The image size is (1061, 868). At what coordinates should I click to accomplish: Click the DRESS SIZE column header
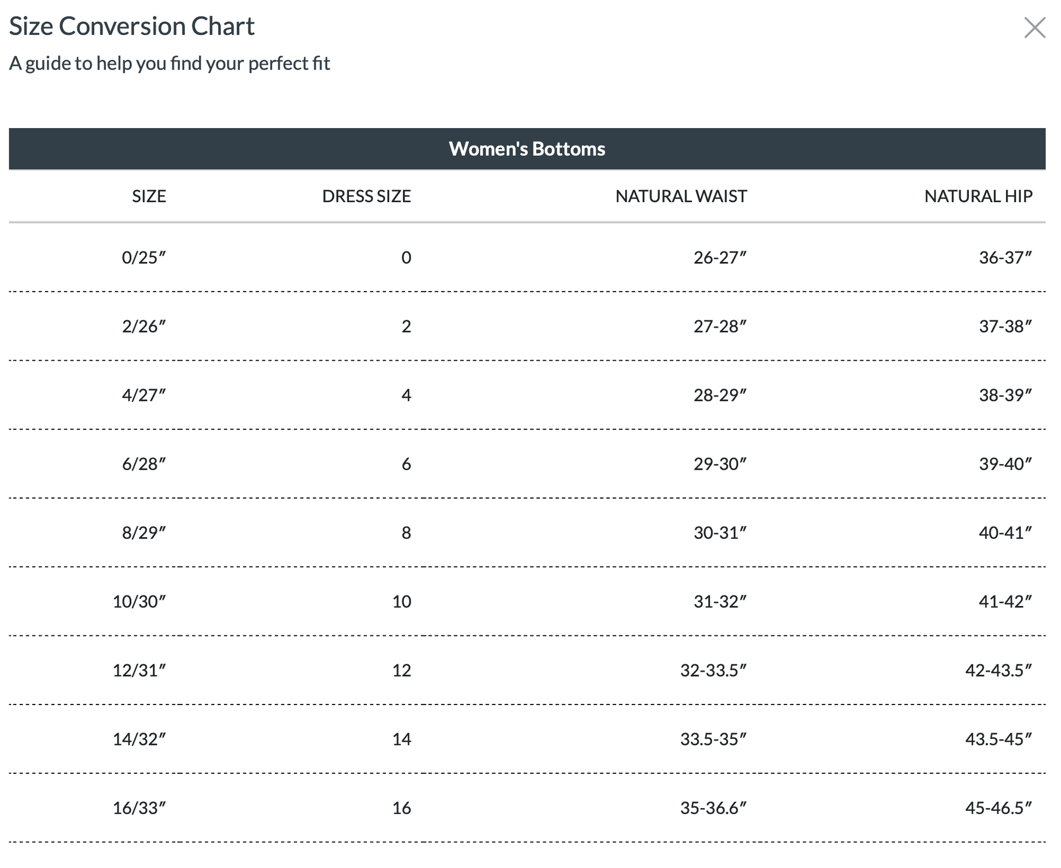366,196
